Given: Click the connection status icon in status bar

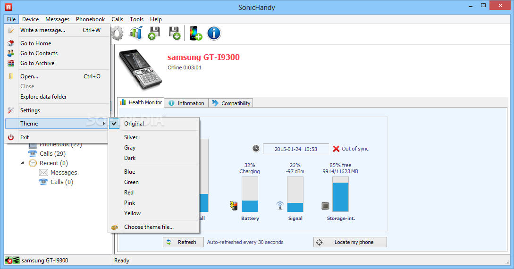Looking at the screenshot, I should click(12, 261).
